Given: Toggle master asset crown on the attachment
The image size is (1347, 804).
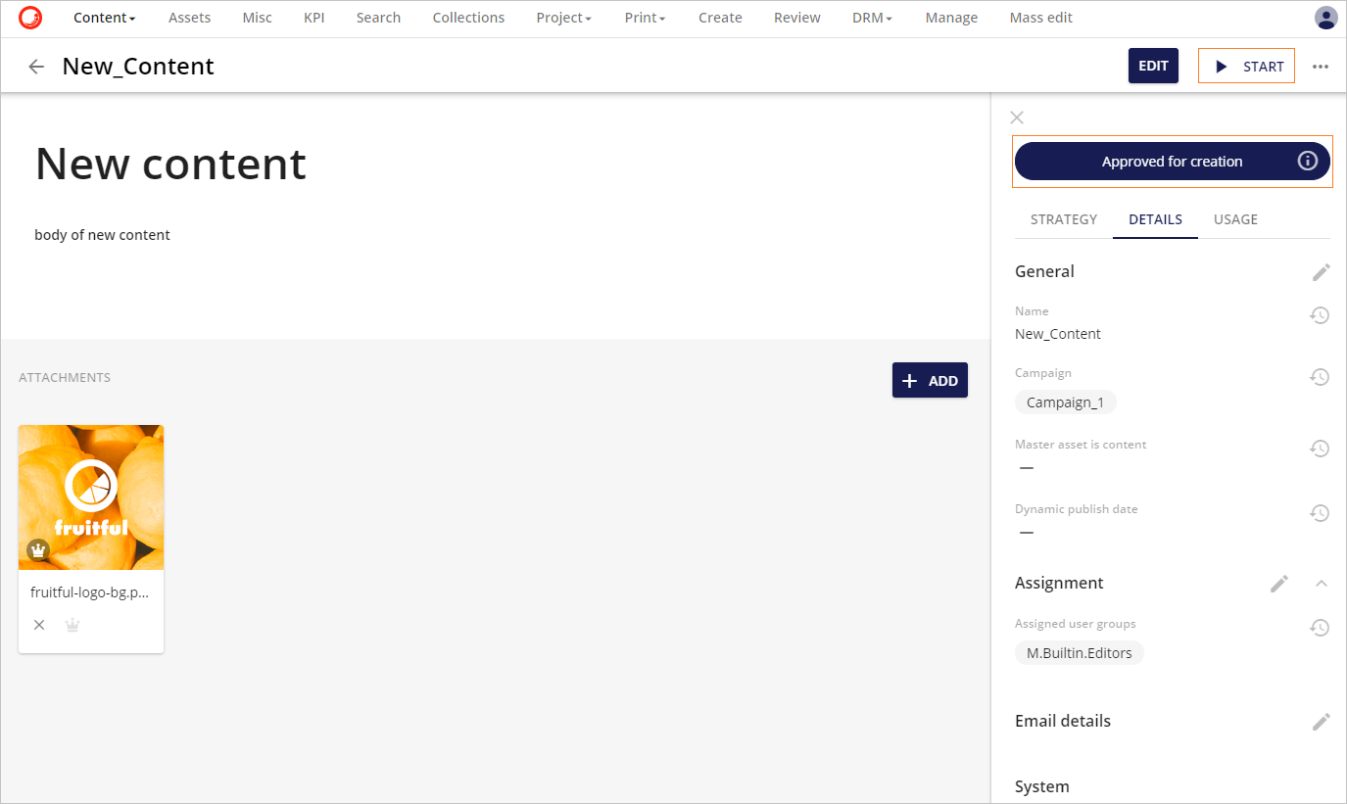Looking at the screenshot, I should click(72, 624).
